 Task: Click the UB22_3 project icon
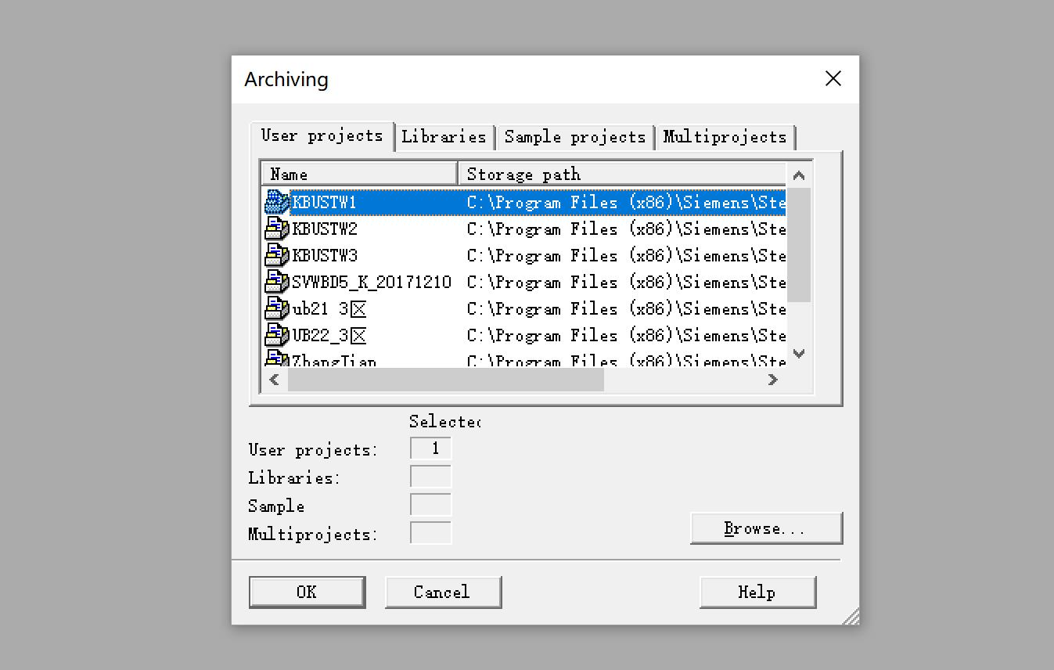tap(277, 336)
